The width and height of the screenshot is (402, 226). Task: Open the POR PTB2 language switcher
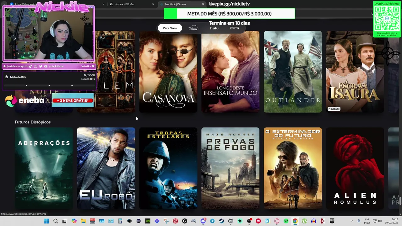(367, 221)
